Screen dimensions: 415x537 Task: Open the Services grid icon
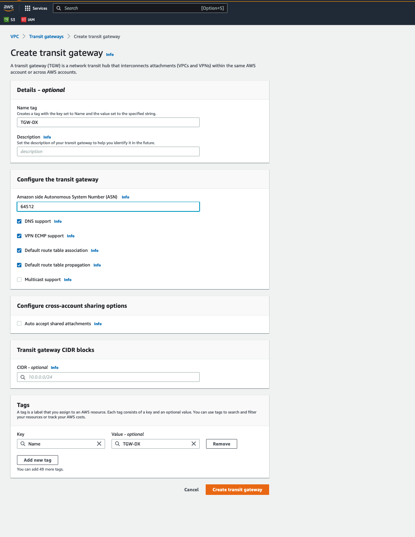[27, 8]
